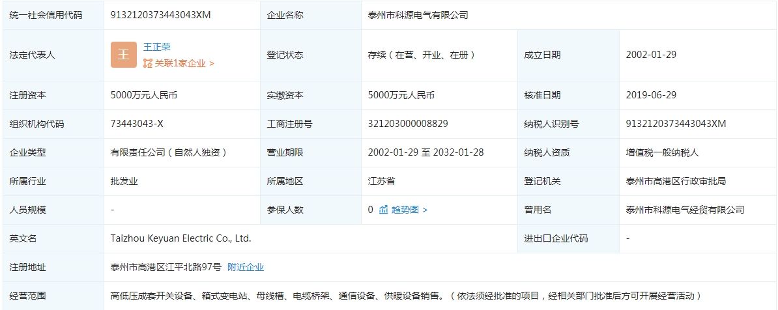Click the establishment date 2002-01-29

pyautogui.click(x=651, y=55)
